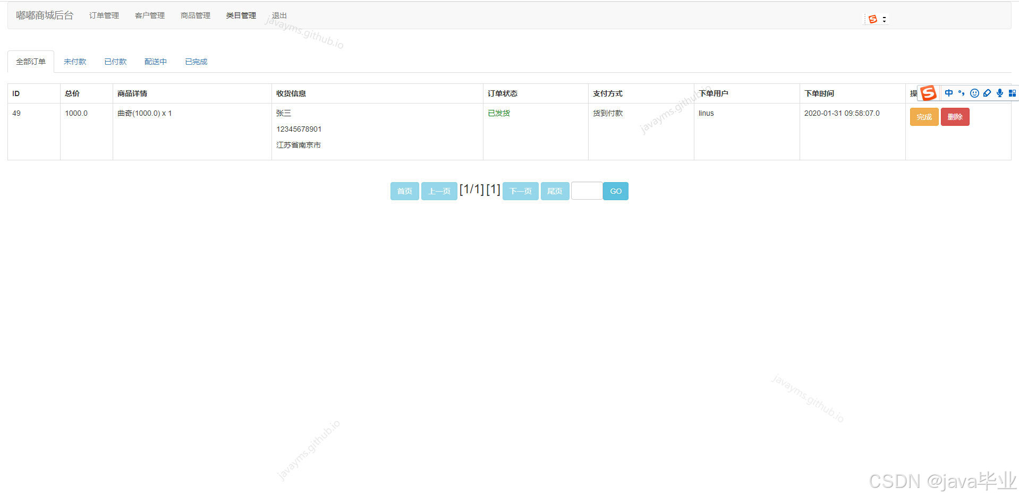The width and height of the screenshot is (1019, 498).
Task: Click ordering user linus
Action: (x=706, y=113)
